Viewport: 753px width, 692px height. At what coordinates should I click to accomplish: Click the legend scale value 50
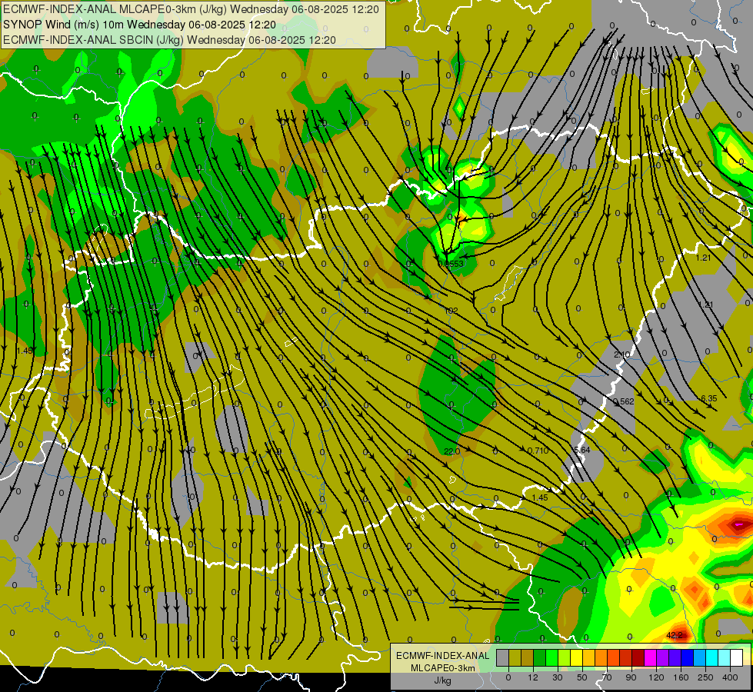point(582,677)
